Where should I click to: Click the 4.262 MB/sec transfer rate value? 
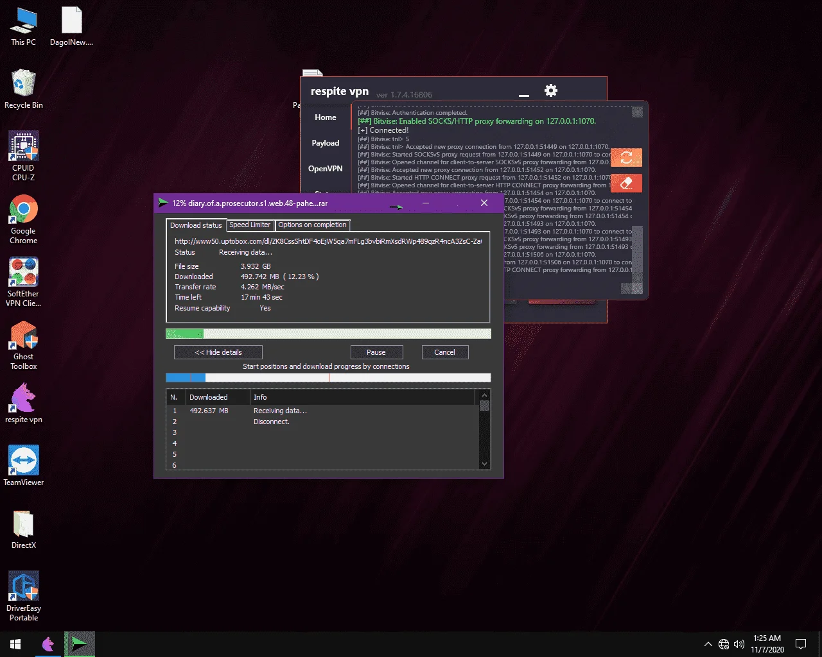click(x=262, y=287)
